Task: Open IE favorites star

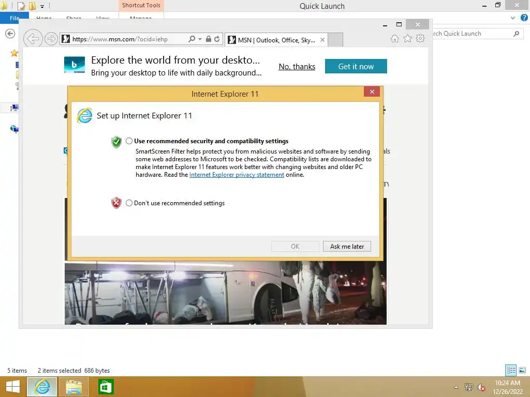Action: point(408,38)
